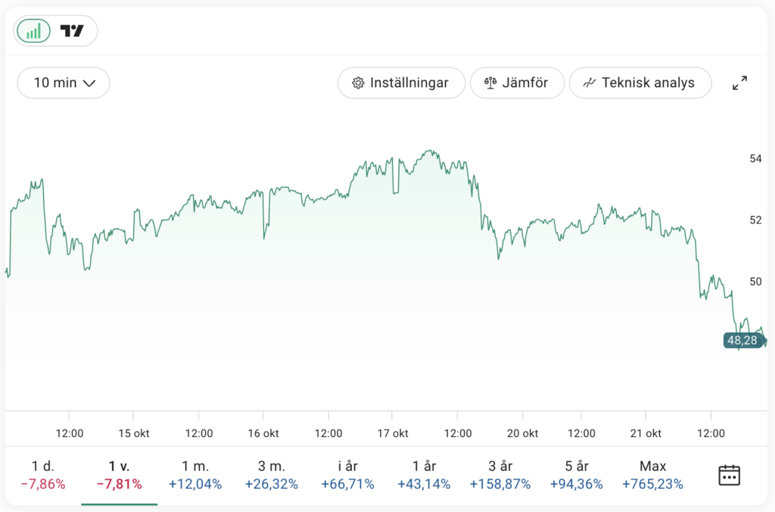Open Teknisk analys tools
This screenshot has width=775, height=512.
coord(640,83)
